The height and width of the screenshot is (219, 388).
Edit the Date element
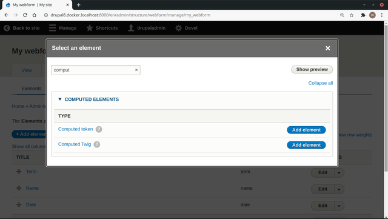click(323, 206)
